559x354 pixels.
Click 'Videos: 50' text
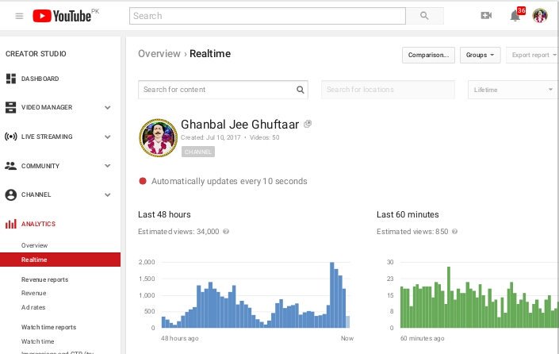coord(264,137)
